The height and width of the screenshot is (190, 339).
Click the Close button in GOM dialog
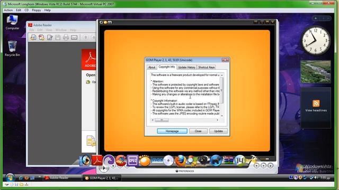pos(198,131)
